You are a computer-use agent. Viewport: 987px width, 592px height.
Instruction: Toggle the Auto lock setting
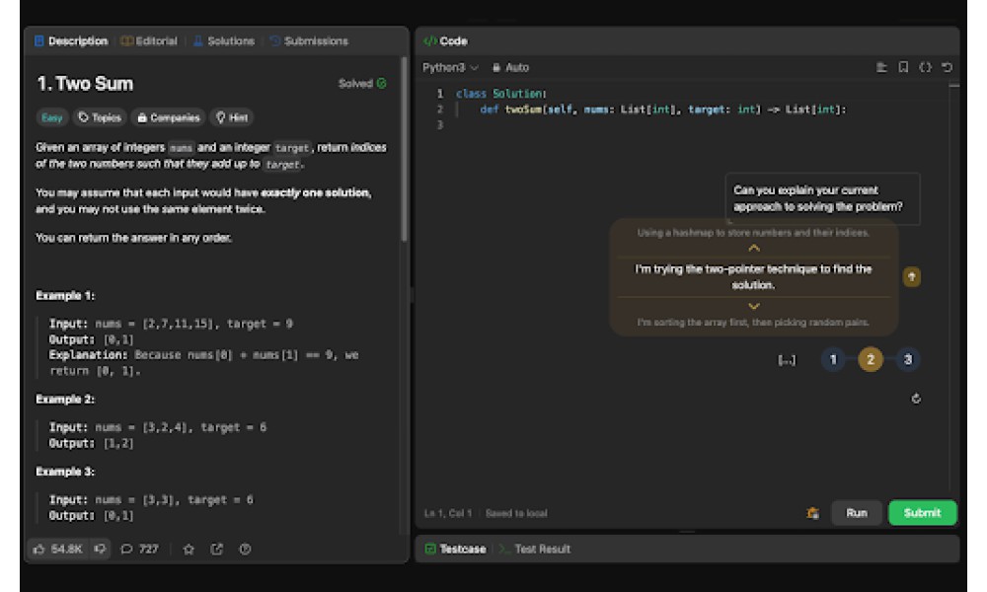(x=510, y=67)
